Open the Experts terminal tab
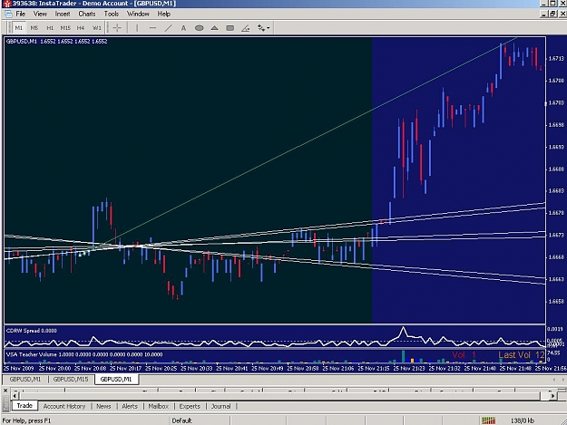567x425 pixels. [x=190, y=406]
